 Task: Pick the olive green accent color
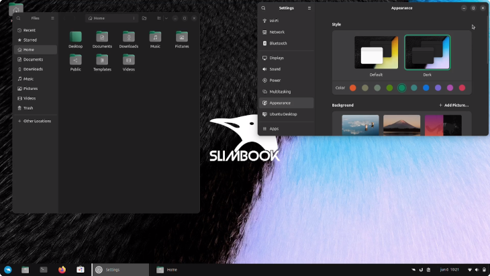tap(389, 88)
